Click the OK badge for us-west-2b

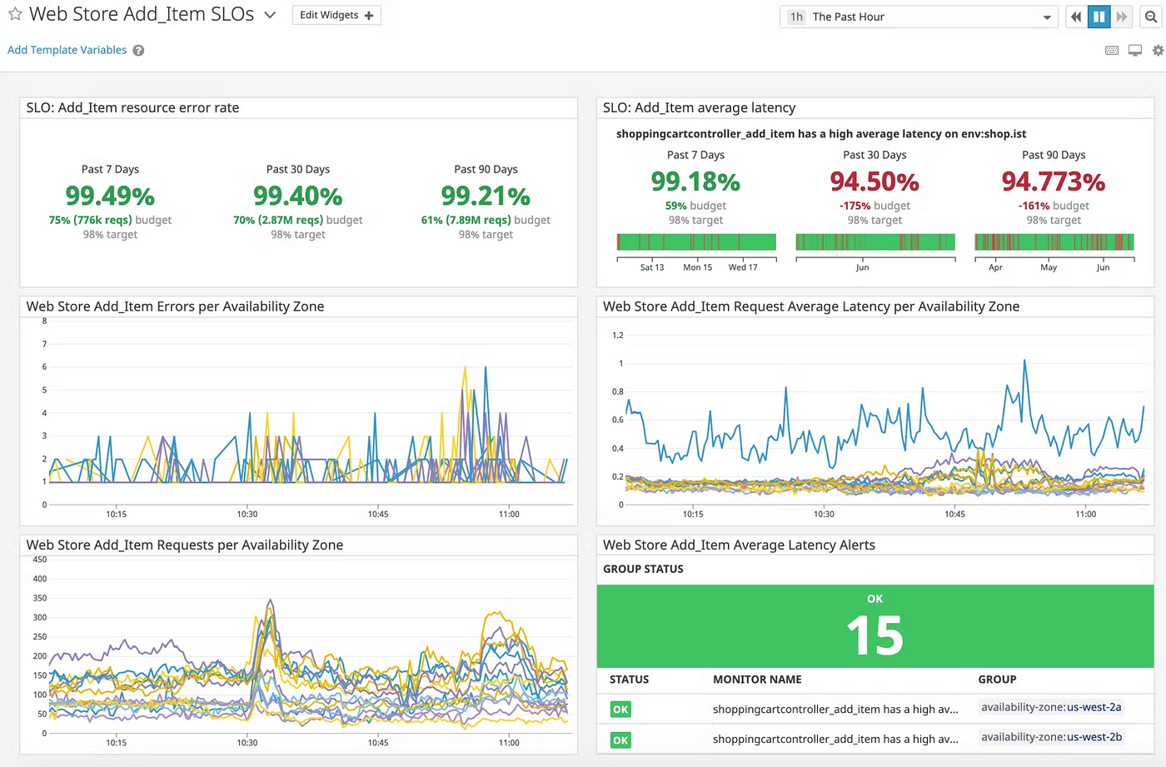coord(620,740)
